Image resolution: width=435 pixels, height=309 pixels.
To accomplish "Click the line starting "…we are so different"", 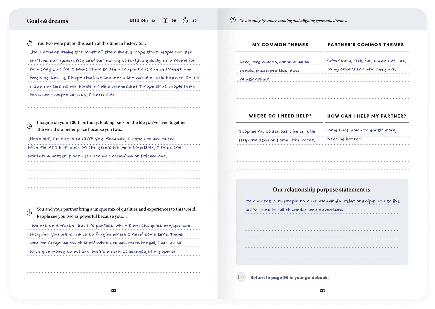I will (x=110, y=226).
